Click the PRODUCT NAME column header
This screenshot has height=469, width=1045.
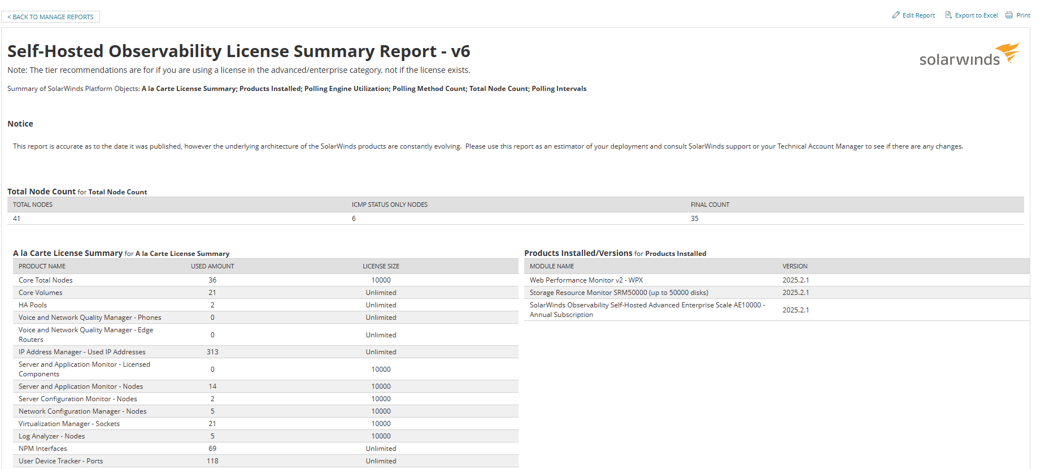pos(42,266)
